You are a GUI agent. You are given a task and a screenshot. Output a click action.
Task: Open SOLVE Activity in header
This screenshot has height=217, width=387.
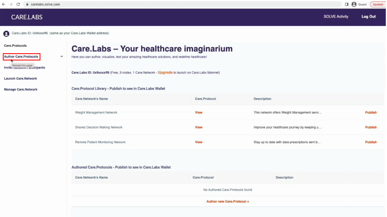point(336,17)
